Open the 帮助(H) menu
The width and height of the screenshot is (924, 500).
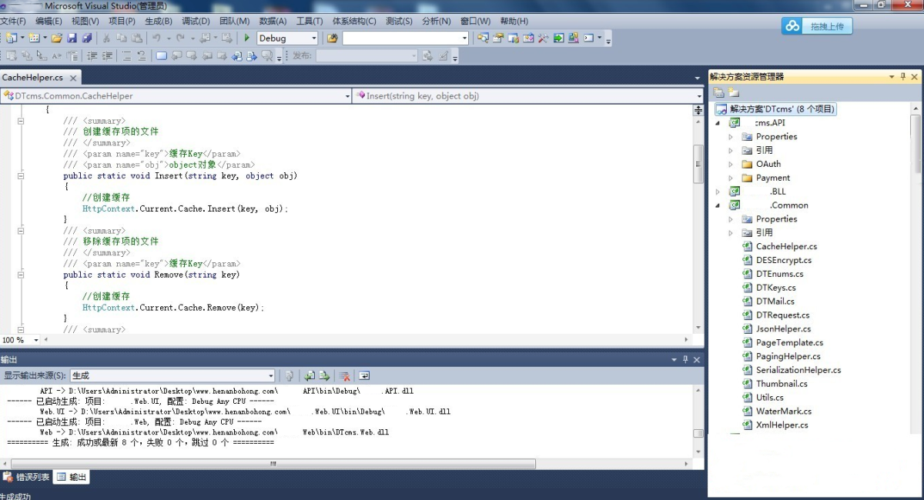514,21
